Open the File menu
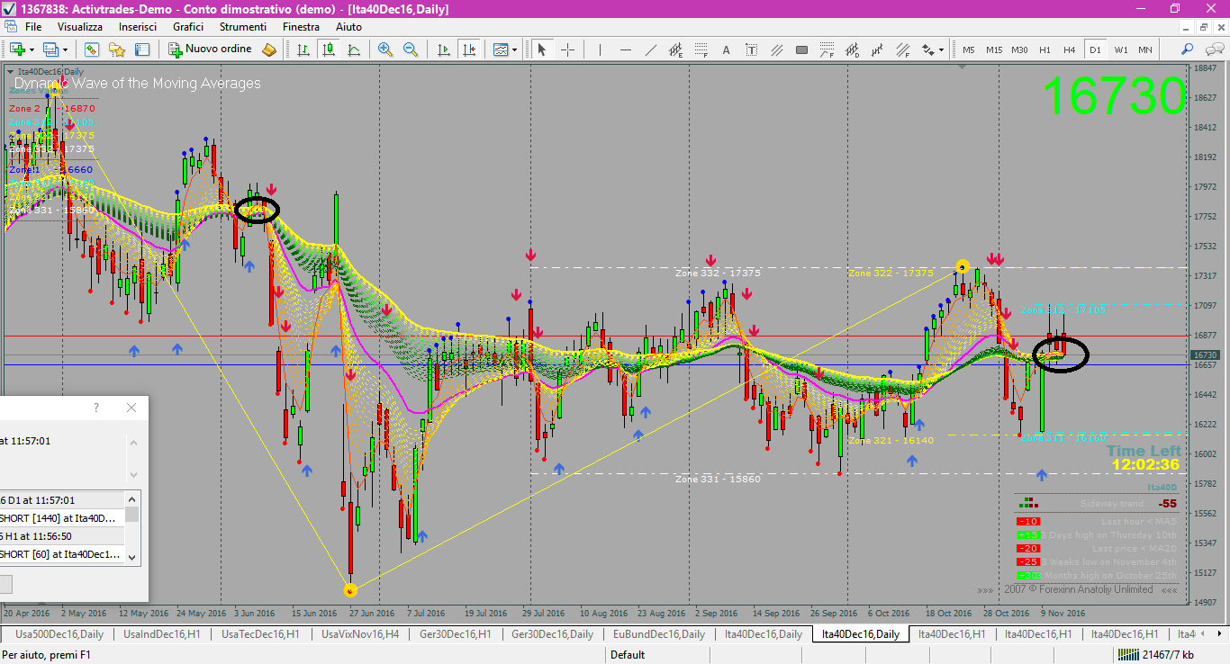Screen dimensions: 1230x664 tap(33, 27)
